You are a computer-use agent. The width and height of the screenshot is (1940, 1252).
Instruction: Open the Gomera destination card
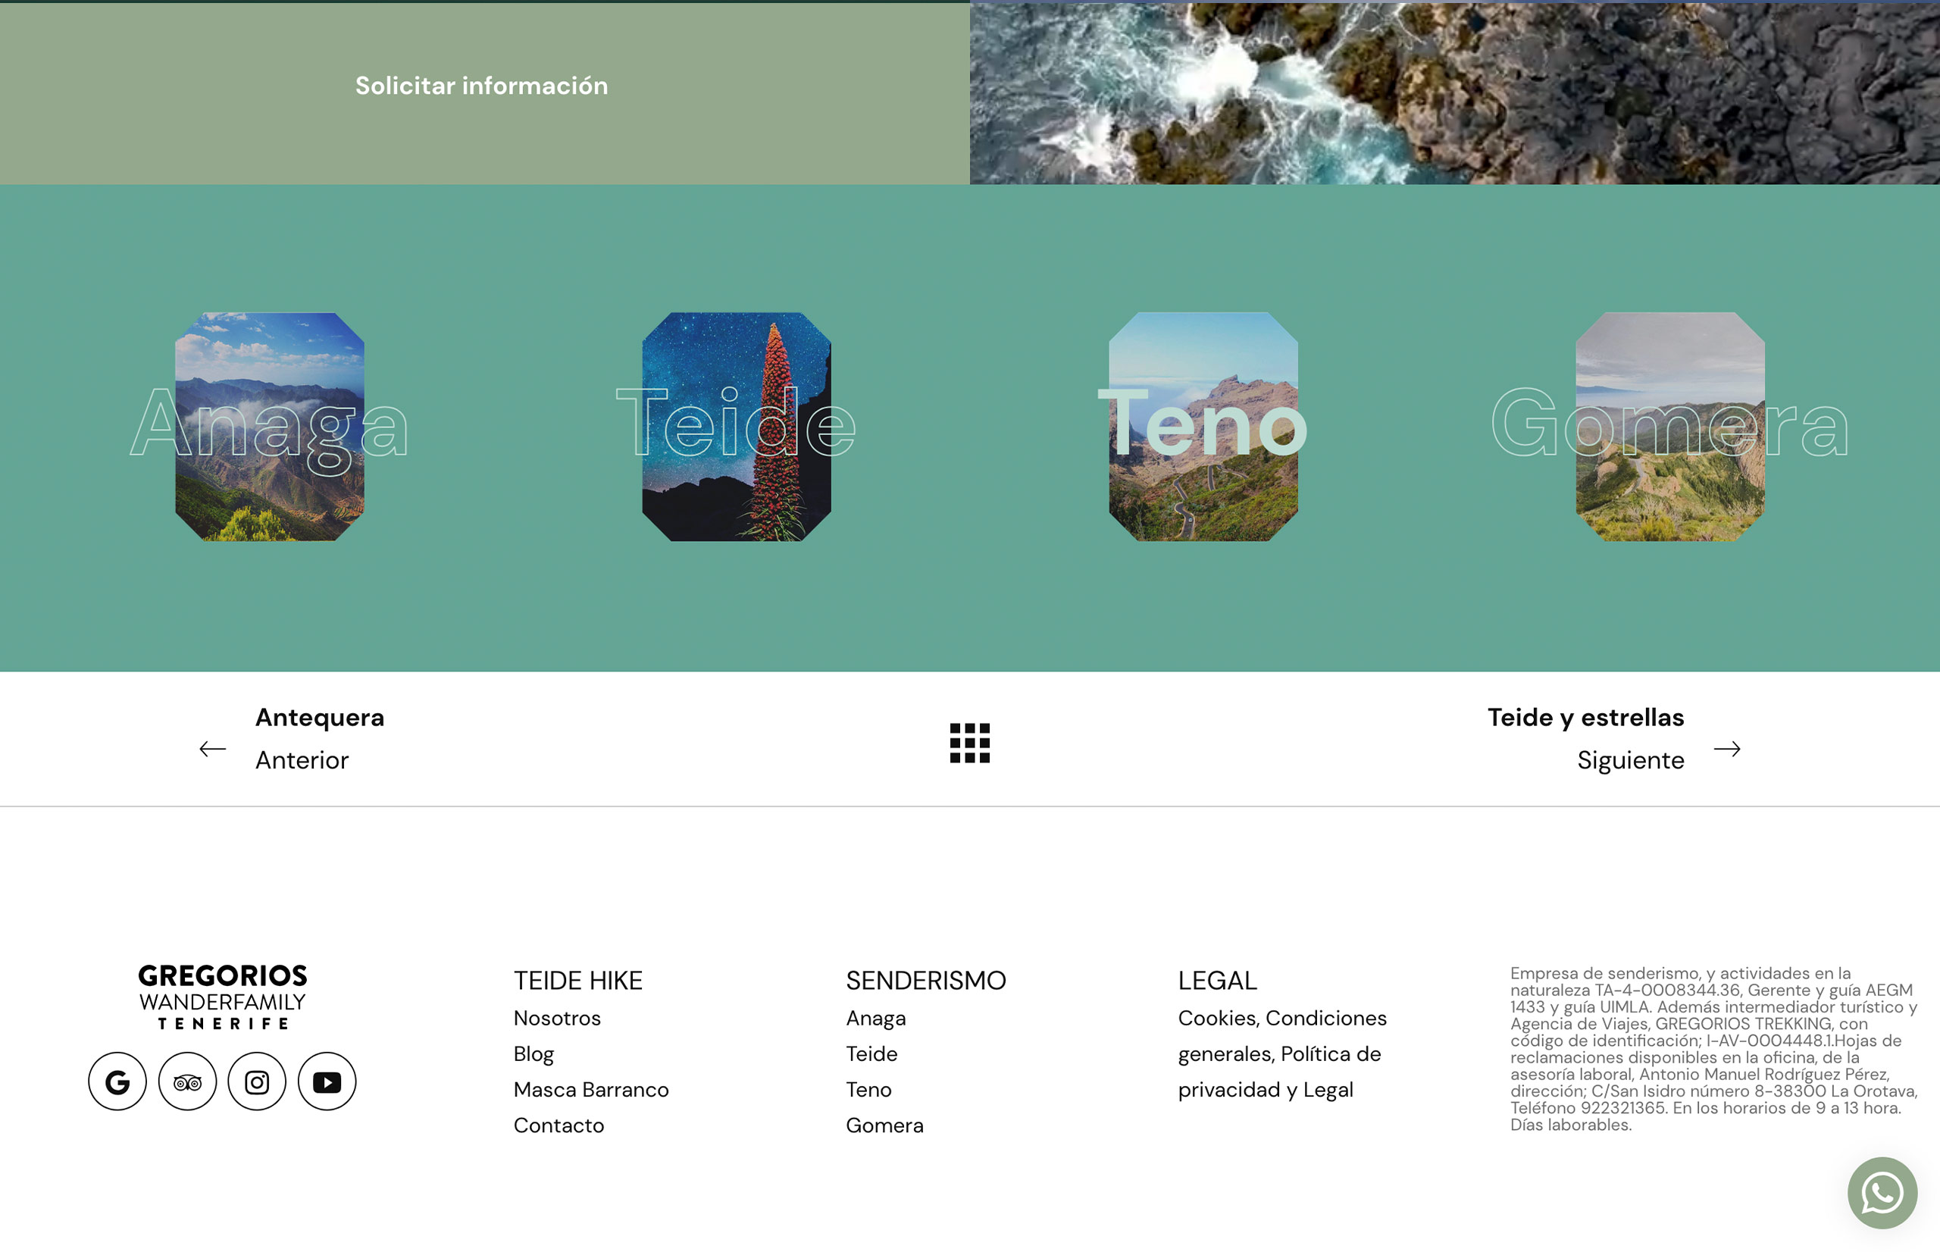pyautogui.click(x=1670, y=427)
